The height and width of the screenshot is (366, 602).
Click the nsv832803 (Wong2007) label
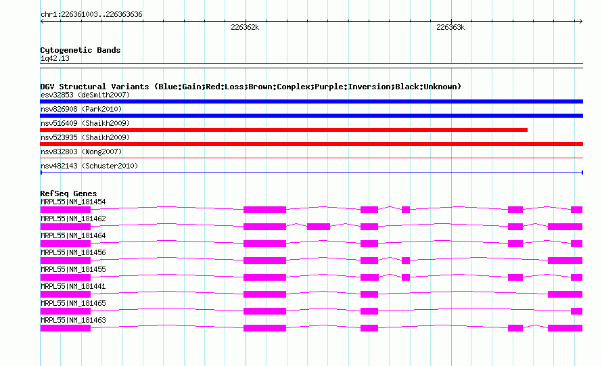tap(81, 152)
